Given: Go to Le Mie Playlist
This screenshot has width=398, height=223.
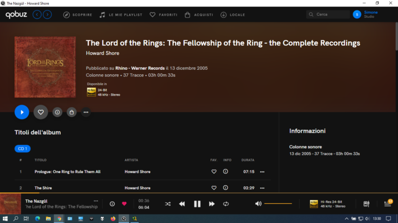Looking at the screenshot, I should [x=121, y=15].
